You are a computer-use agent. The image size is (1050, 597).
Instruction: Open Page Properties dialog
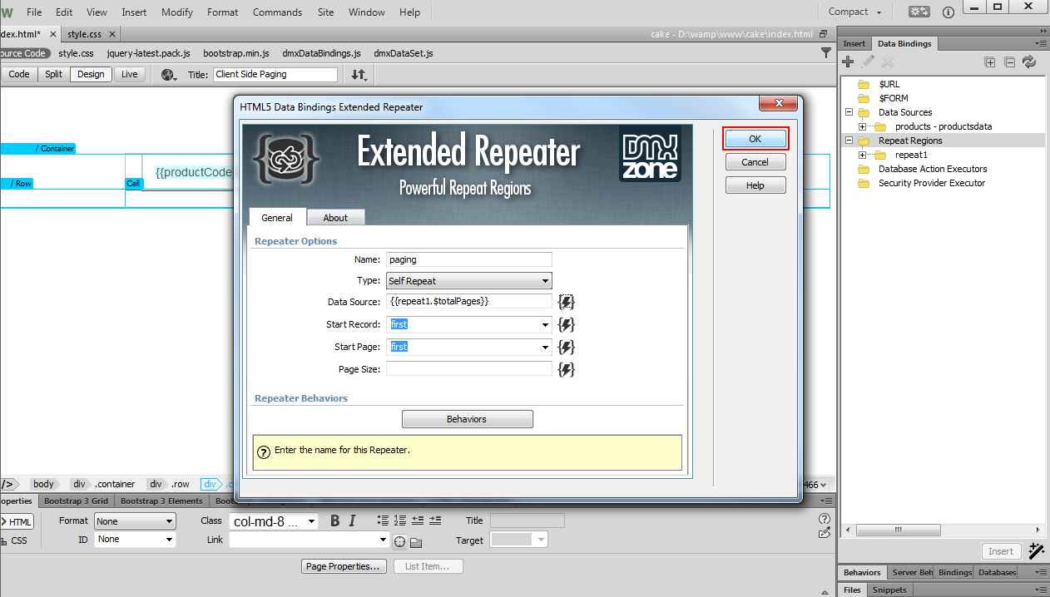[344, 566]
